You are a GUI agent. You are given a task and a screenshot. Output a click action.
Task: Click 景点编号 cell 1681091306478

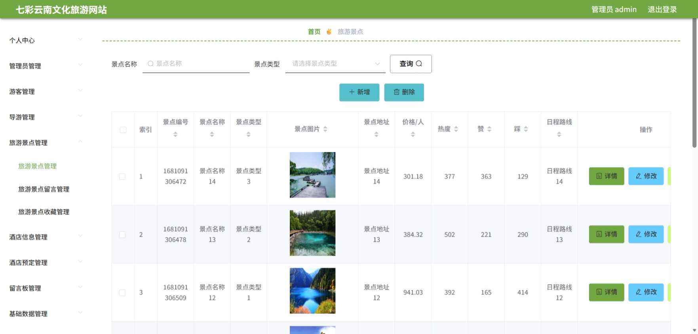pos(175,235)
